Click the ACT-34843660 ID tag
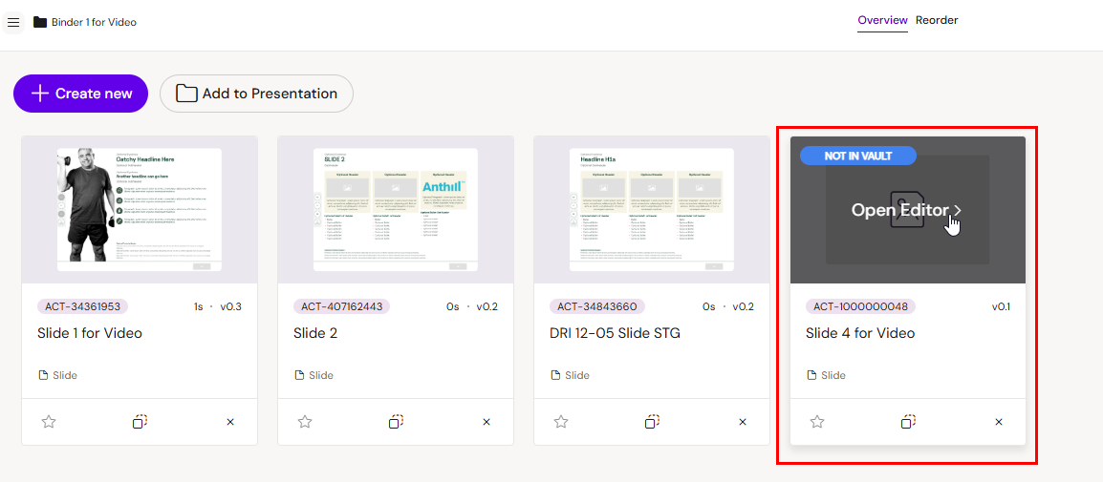1103x482 pixels. [x=597, y=306]
